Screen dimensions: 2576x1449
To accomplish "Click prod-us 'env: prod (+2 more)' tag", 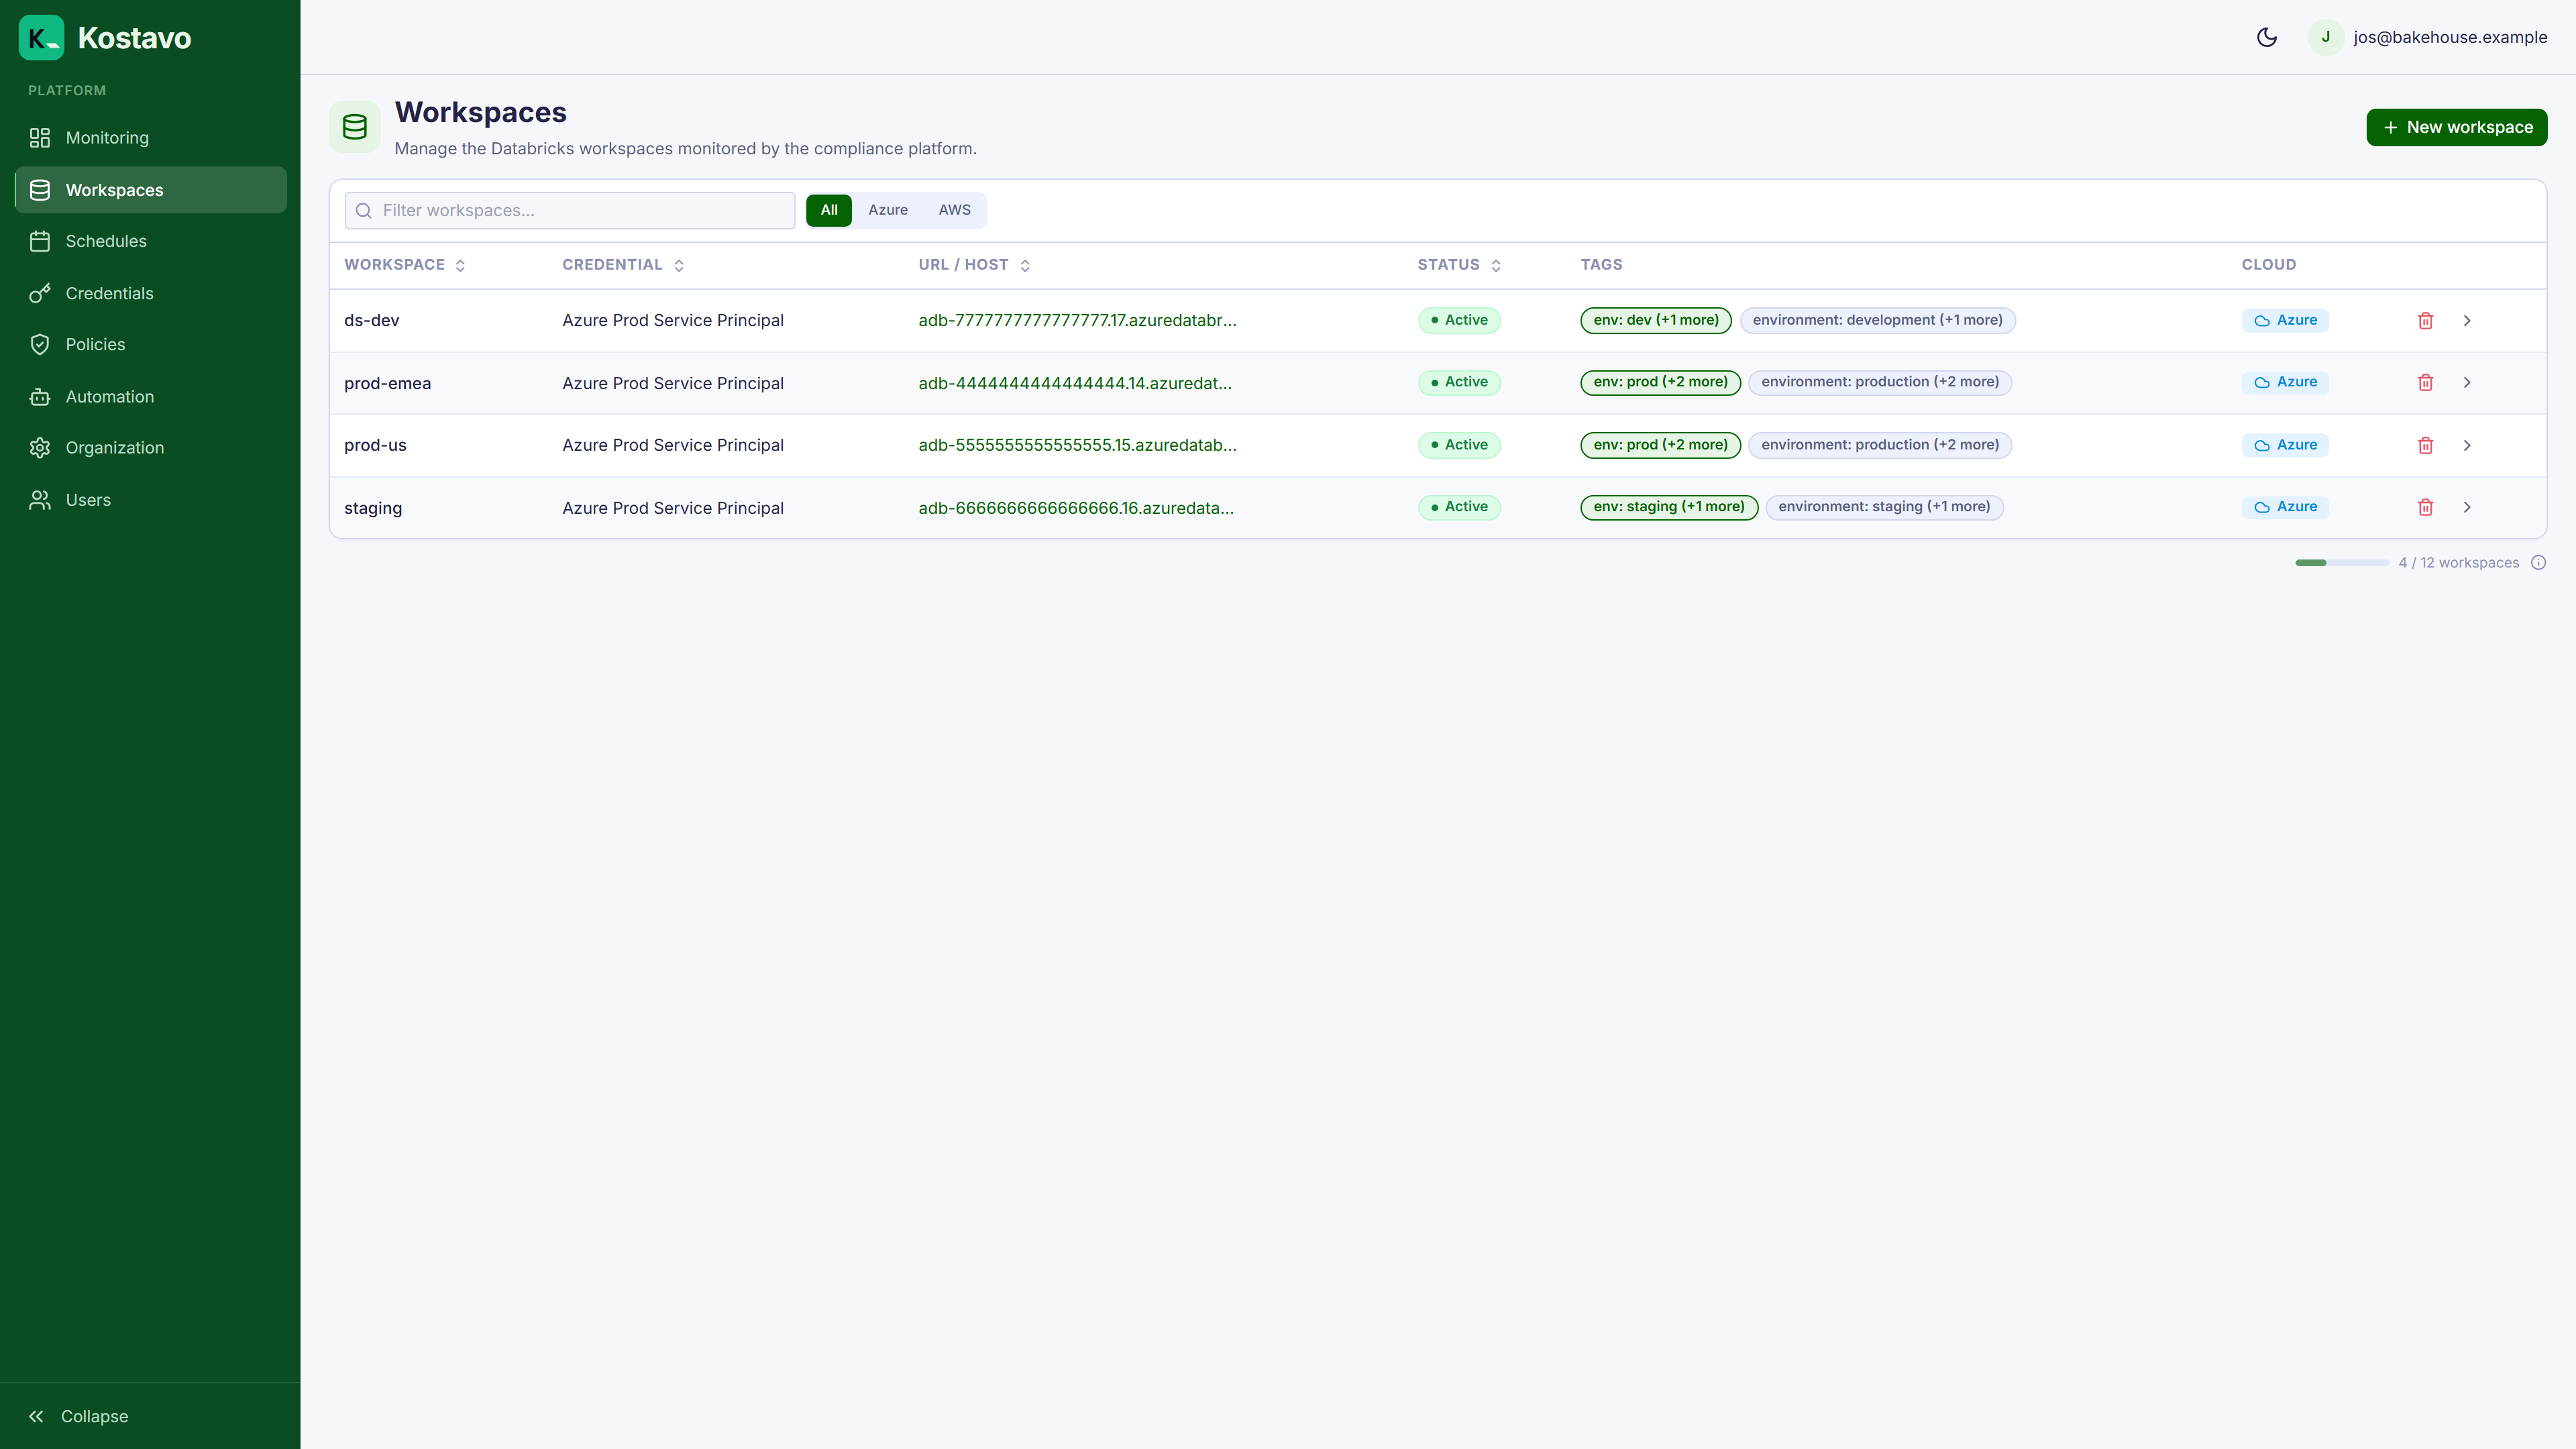I will pos(1660,445).
